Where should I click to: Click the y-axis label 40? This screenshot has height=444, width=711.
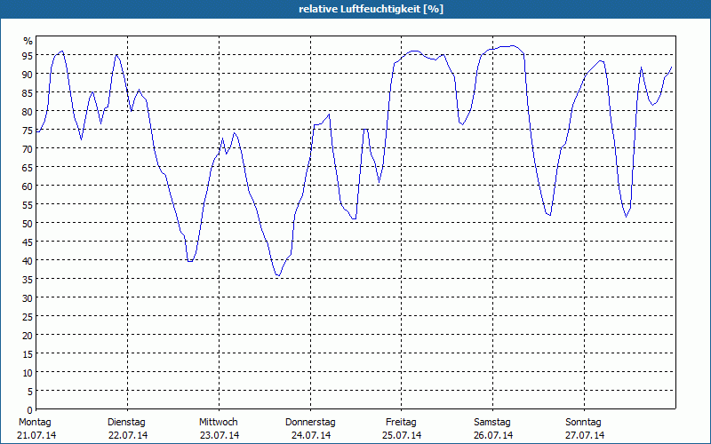tap(28, 261)
